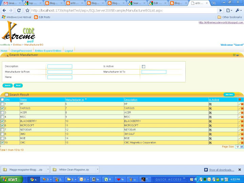244x183 pixels.
Task: Tick the Is Active search checkbox
Action: pos(143,67)
